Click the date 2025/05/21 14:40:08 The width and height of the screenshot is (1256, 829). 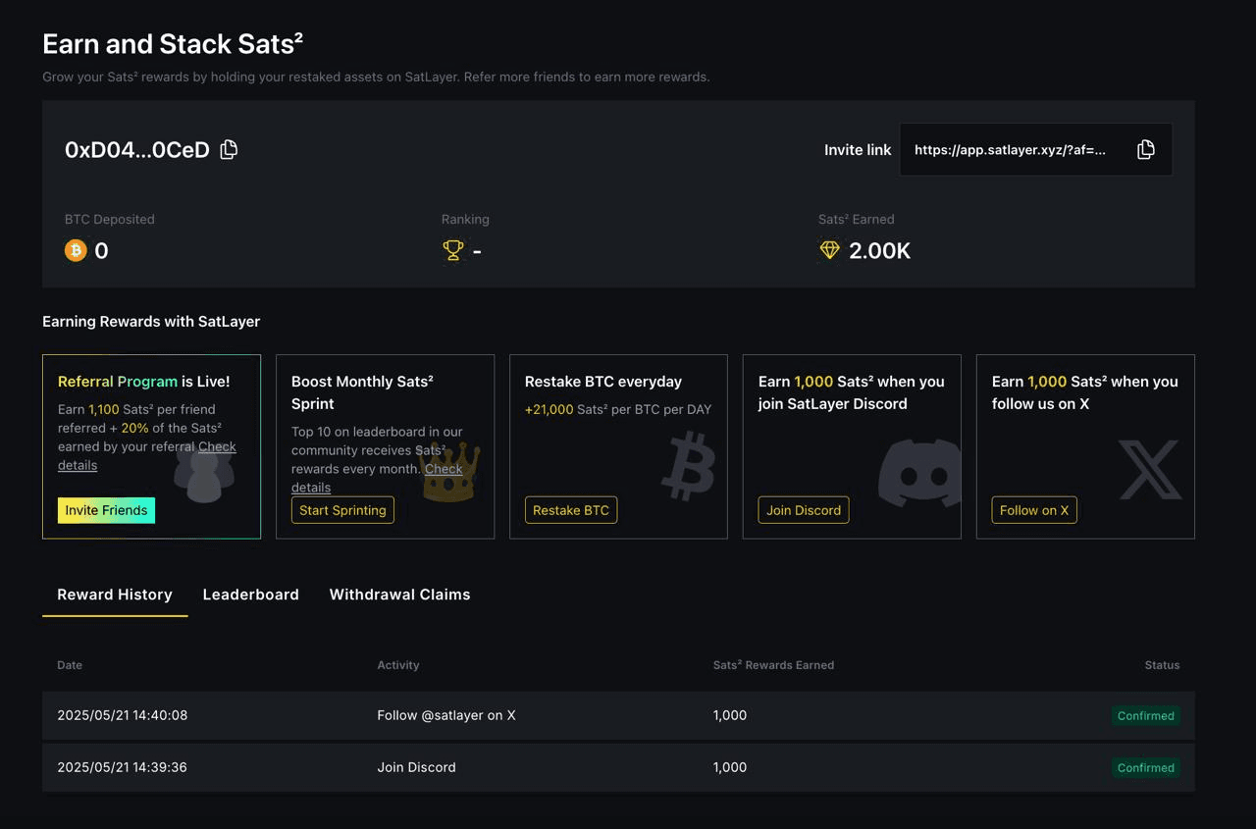point(123,715)
